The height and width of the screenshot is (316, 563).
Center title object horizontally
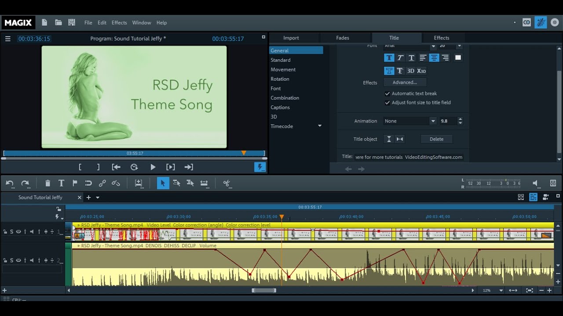(399, 139)
